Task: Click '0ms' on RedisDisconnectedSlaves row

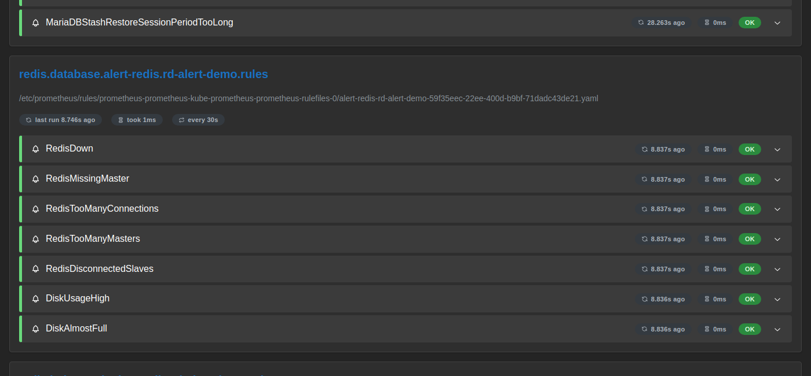Action: pos(719,269)
